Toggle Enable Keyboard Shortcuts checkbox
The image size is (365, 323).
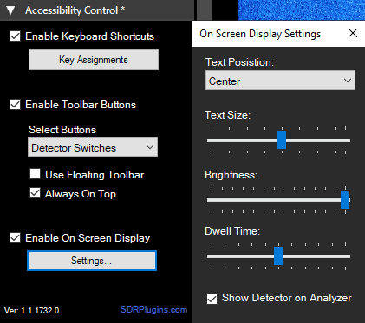[x=15, y=36]
